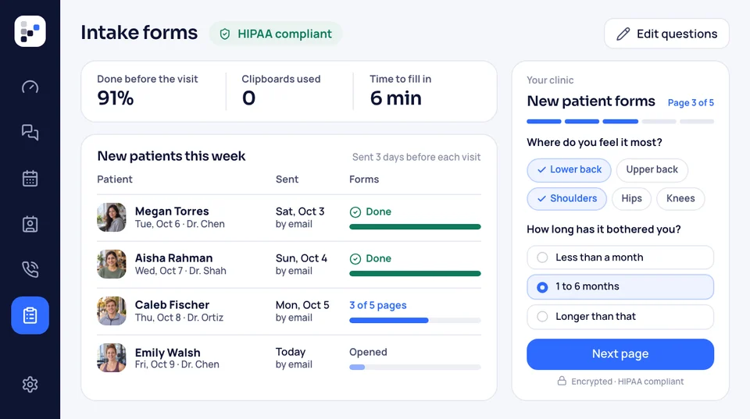Image resolution: width=750 pixels, height=419 pixels.
Task: Click the shield icon in HIPAA badge
Action: [x=225, y=34]
